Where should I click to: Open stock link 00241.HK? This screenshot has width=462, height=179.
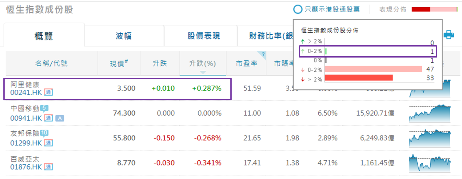click(26, 92)
